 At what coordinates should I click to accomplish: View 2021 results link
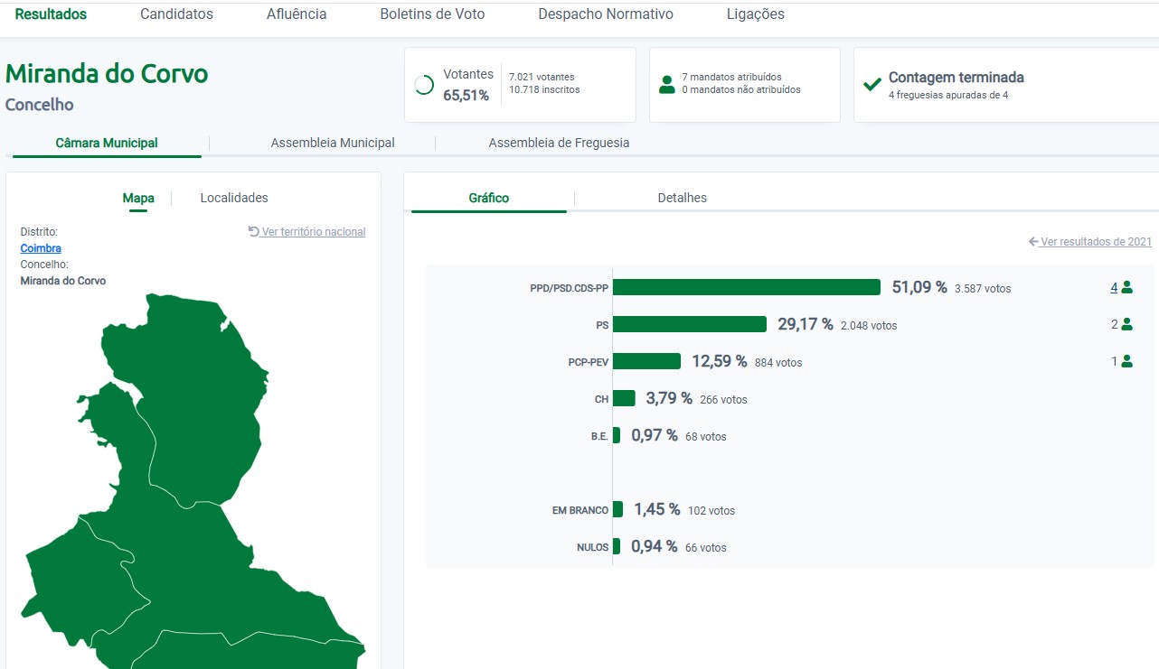[1096, 242]
